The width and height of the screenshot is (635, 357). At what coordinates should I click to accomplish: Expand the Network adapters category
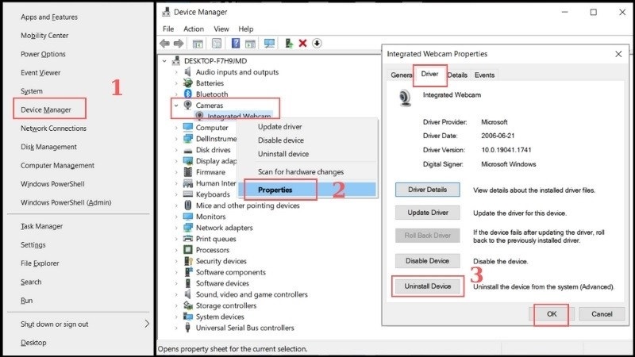(175, 228)
